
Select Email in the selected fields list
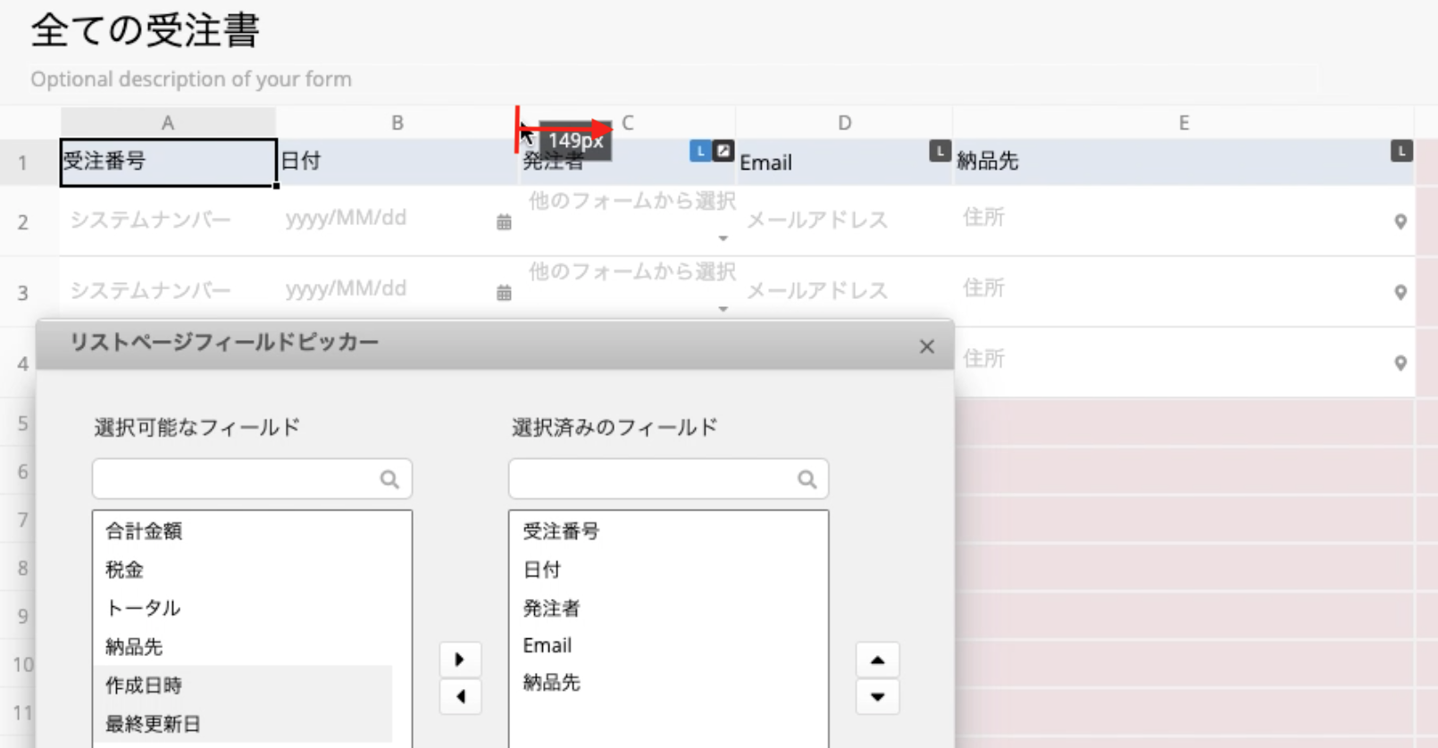(x=548, y=645)
